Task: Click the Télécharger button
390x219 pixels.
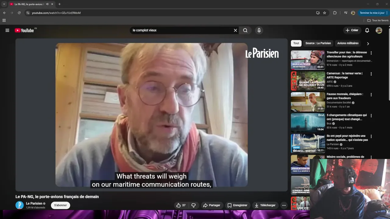Action: point(265,205)
